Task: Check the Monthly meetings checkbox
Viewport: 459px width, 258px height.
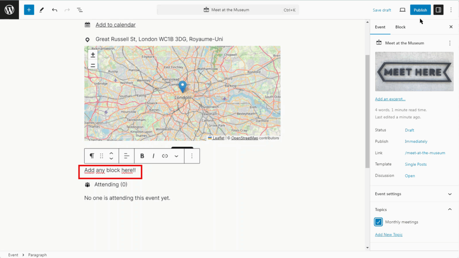Action: 379,222
